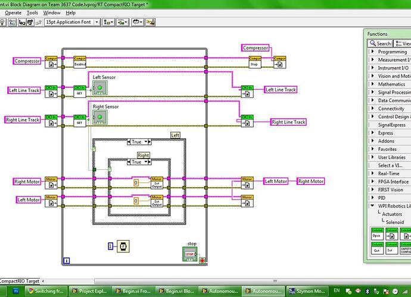Select the DIO GET node near Left Sensor

tap(80, 91)
